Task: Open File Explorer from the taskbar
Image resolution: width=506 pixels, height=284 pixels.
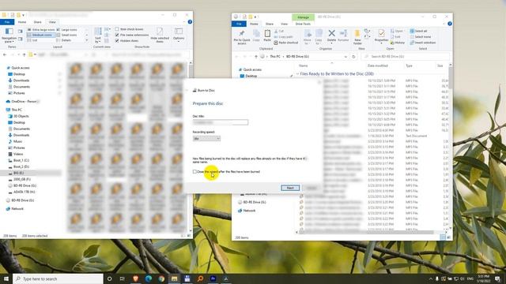Action: point(174,278)
